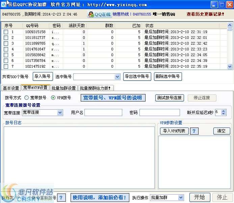
Task: Minimize the 易信QQPC协议加群 window
Action: tap(214, 5)
